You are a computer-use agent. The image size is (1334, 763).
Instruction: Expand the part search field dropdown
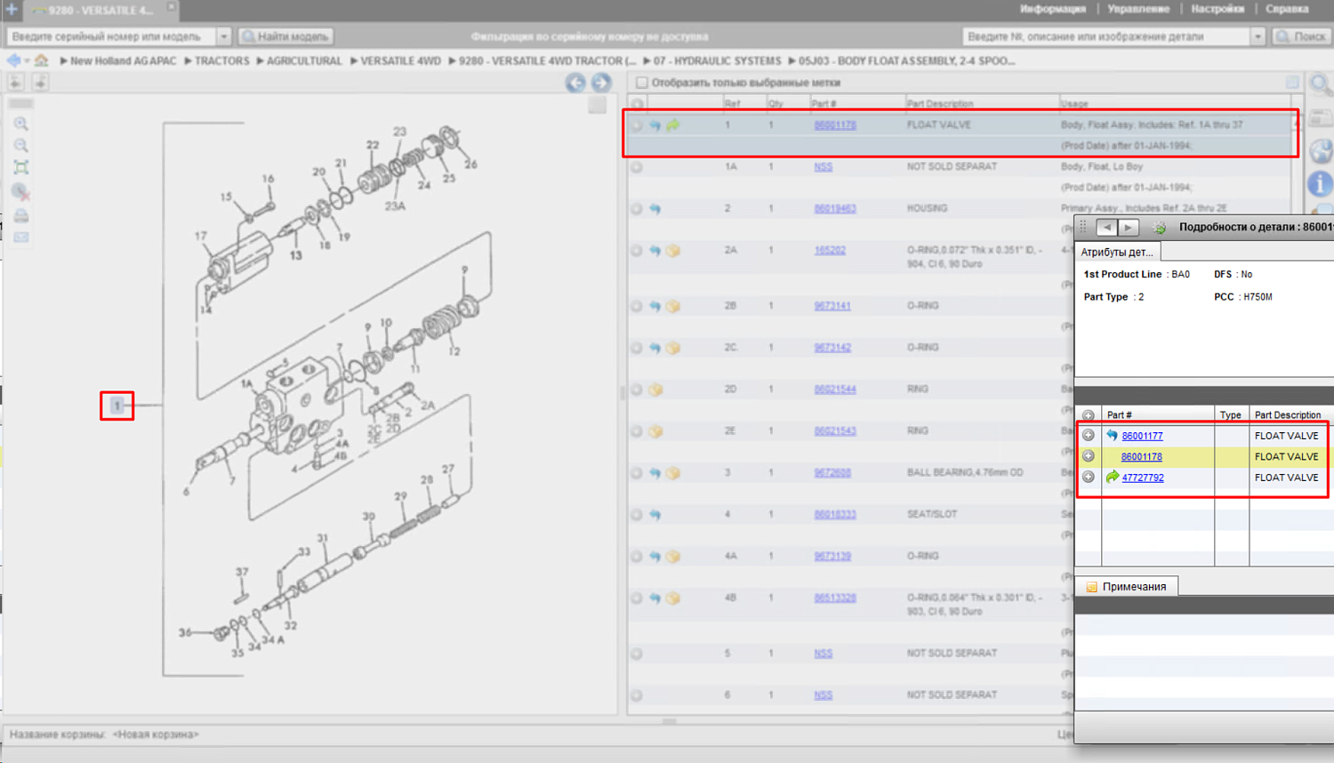(1258, 36)
